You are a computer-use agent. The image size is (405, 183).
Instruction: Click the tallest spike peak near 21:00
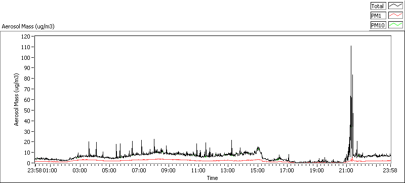(351, 46)
